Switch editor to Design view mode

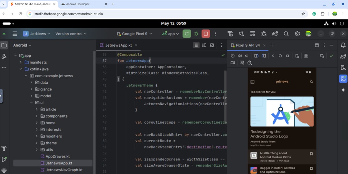pos(212,45)
